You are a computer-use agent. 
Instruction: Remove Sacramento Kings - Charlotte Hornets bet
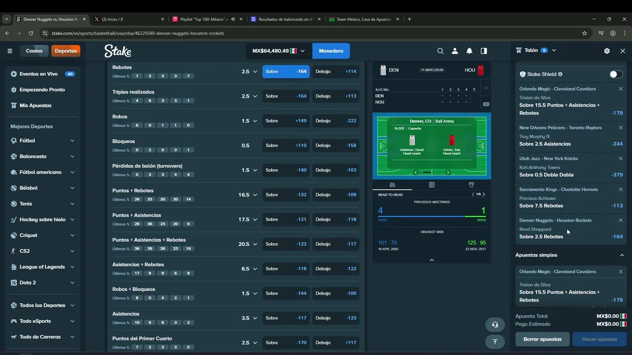(x=621, y=189)
